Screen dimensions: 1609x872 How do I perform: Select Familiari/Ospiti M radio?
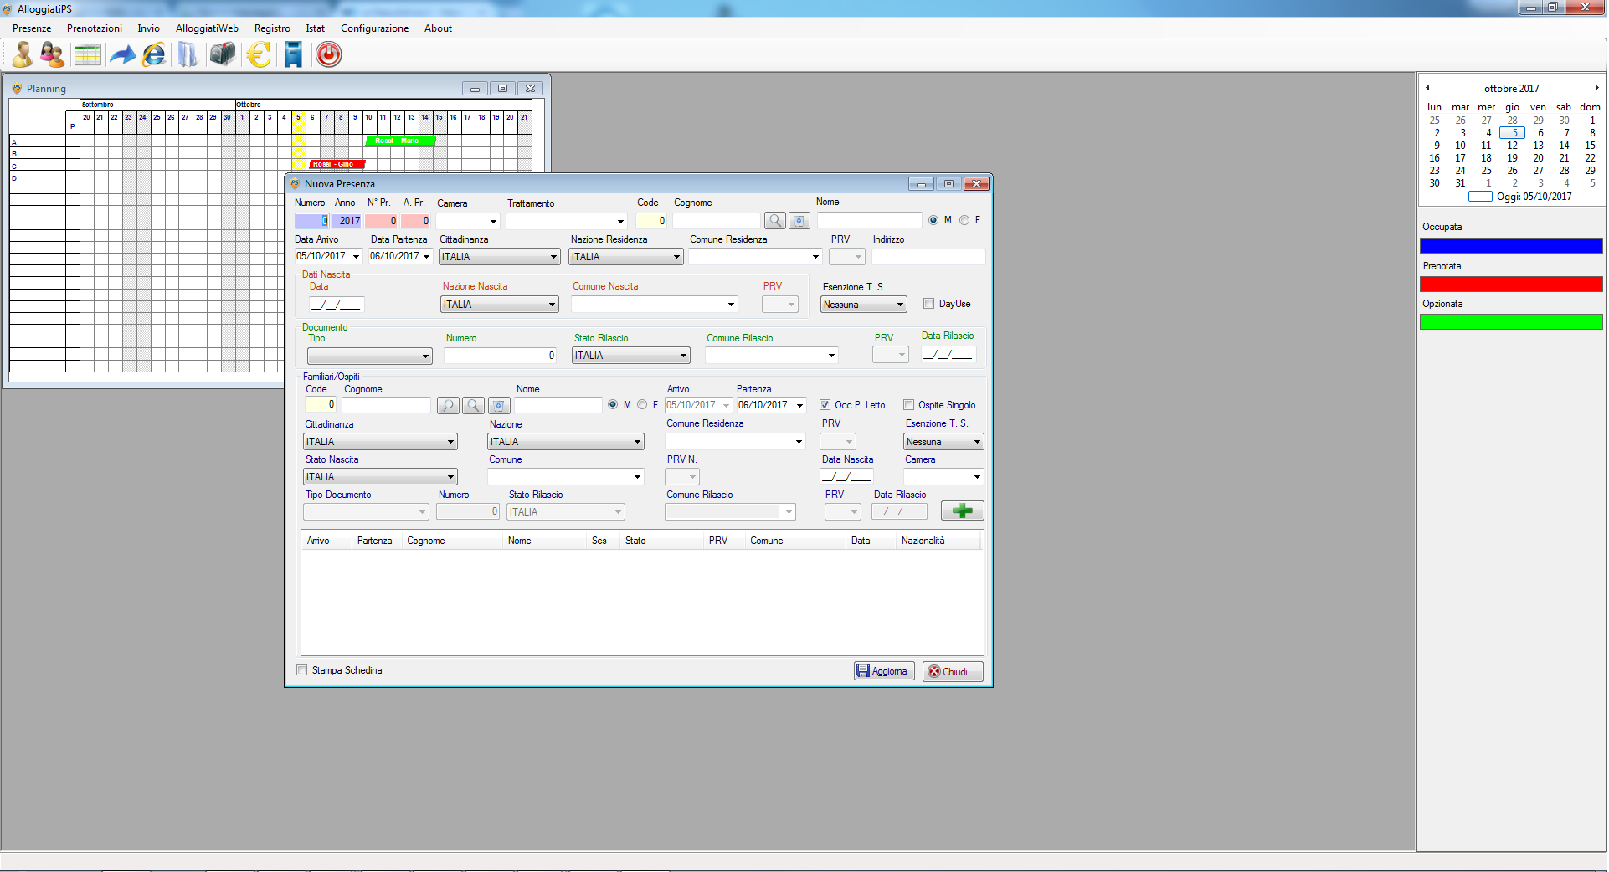[613, 405]
